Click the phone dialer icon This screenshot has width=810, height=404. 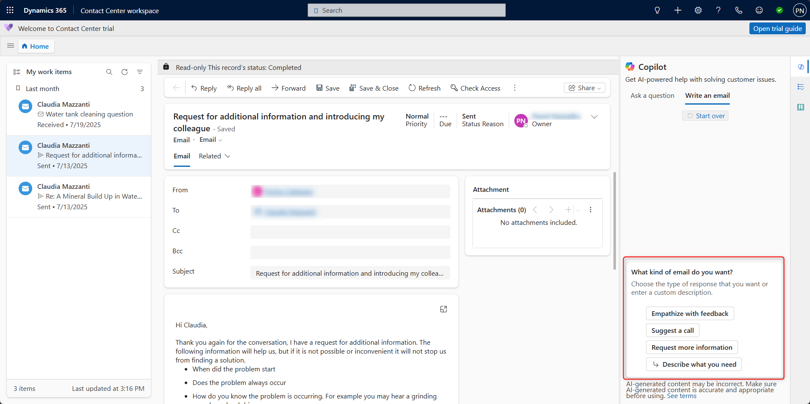click(x=738, y=10)
